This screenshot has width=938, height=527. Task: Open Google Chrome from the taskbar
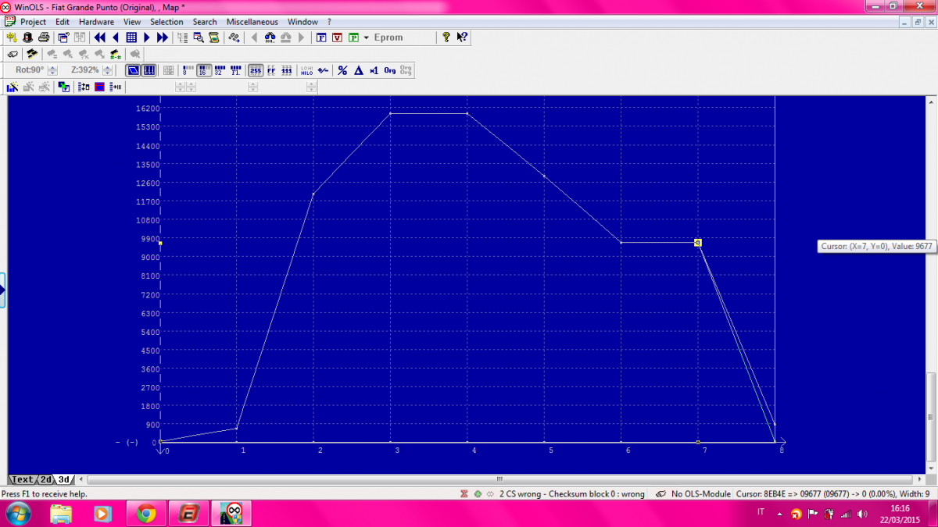[145, 514]
